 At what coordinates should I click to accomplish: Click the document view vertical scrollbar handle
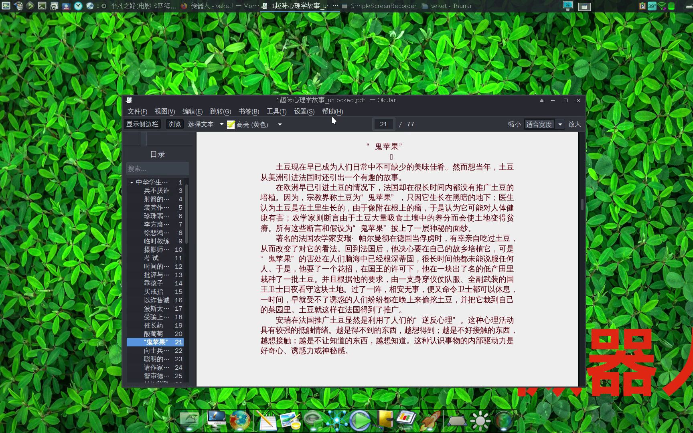click(582, 204)
